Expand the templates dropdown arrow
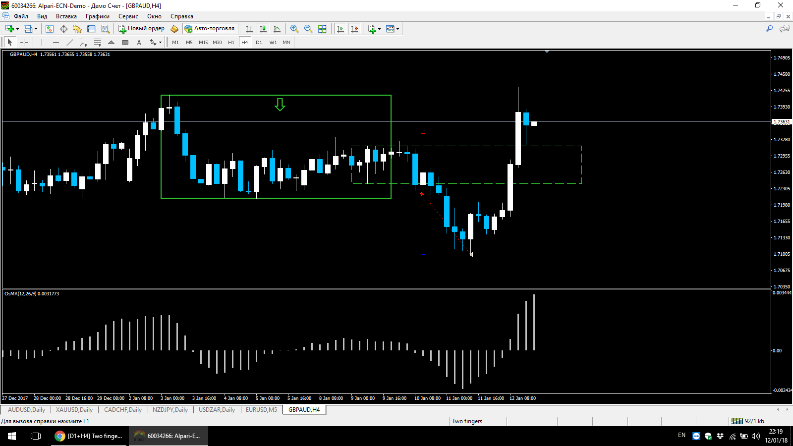 click(397, 29)
